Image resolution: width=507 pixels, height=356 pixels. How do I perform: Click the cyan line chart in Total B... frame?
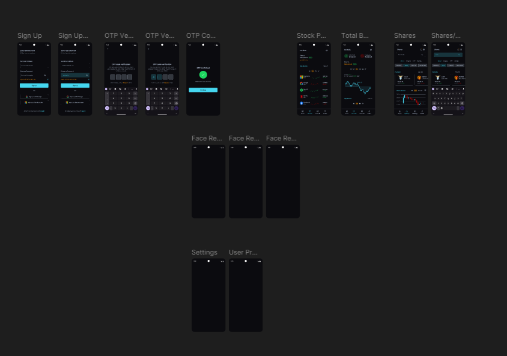358,87
